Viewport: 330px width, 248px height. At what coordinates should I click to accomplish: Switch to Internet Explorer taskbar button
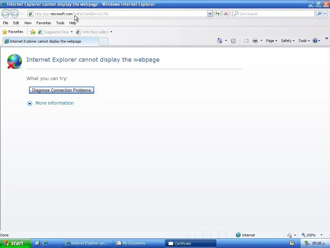tap(88, 243)
